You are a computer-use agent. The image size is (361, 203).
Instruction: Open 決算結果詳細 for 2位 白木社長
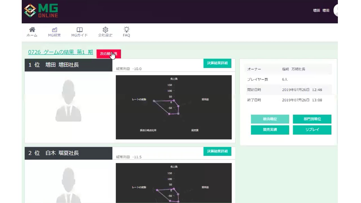[x=217, y=151]
